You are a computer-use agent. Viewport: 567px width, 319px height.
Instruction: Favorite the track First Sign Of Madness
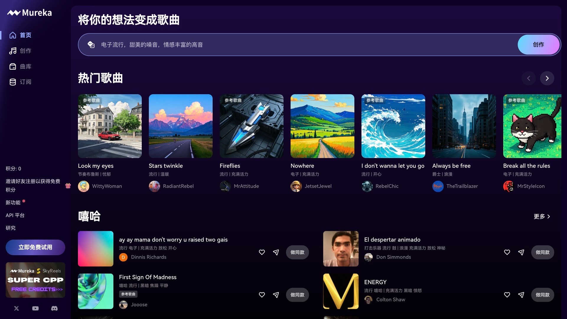(x=262, y=295)
